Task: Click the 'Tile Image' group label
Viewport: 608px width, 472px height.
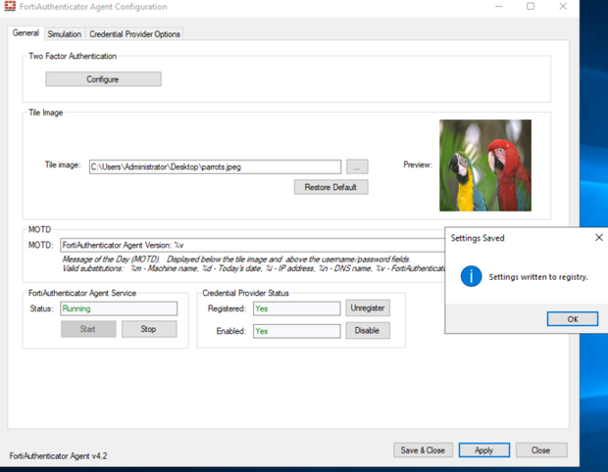Action: coord(45,113)
